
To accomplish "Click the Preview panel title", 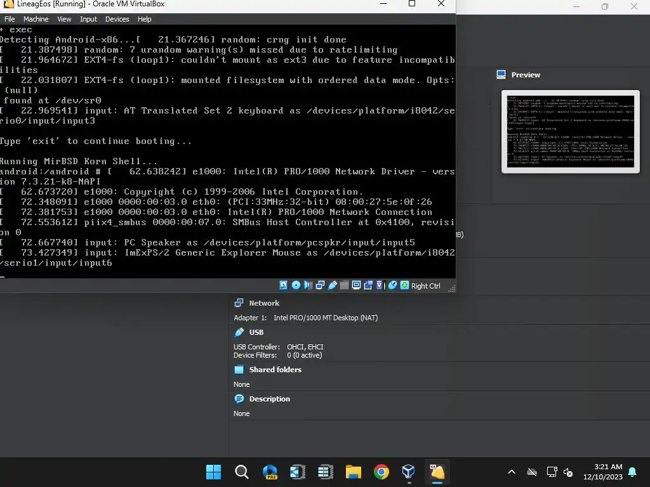I will coord(526,75).
